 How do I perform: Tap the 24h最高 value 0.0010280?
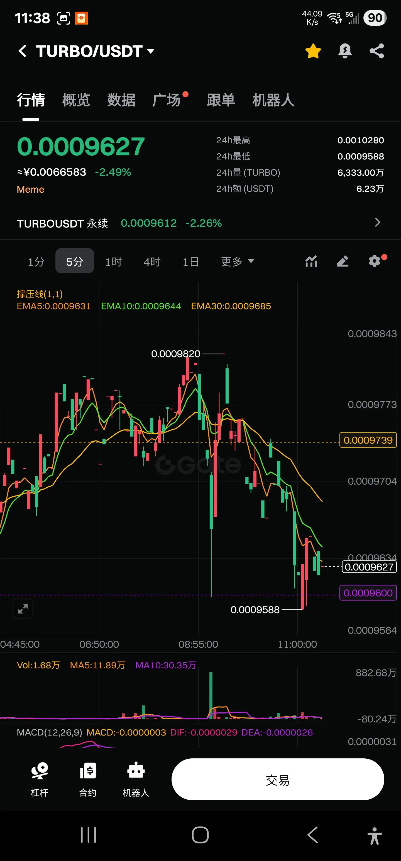361,140
